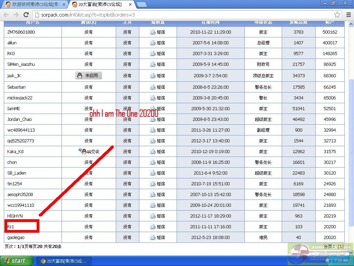Click the Chrome taskbar window button
The image size is (354, 266).
[x=64, y=261]
